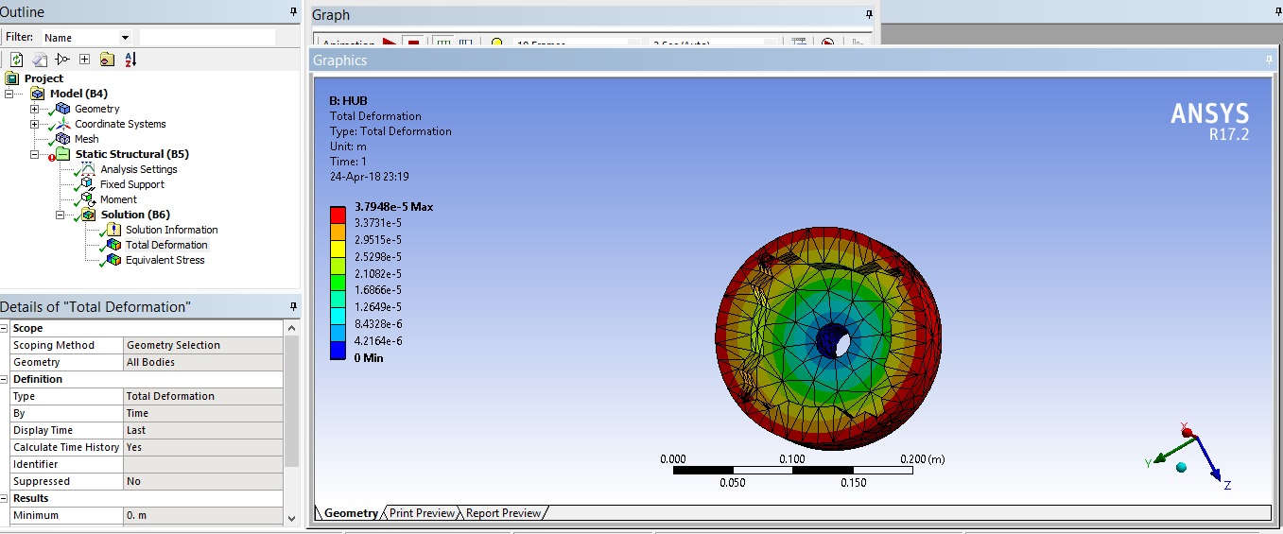
Task: Pin the Graph panel
Action: click(869, 14)
